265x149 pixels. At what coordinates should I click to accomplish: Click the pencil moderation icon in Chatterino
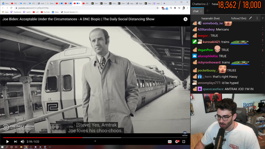[250, 18]
